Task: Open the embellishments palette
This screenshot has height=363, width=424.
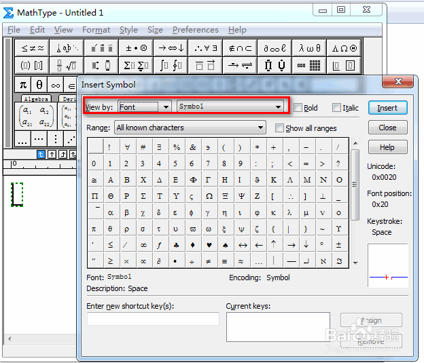Action: 101,48
